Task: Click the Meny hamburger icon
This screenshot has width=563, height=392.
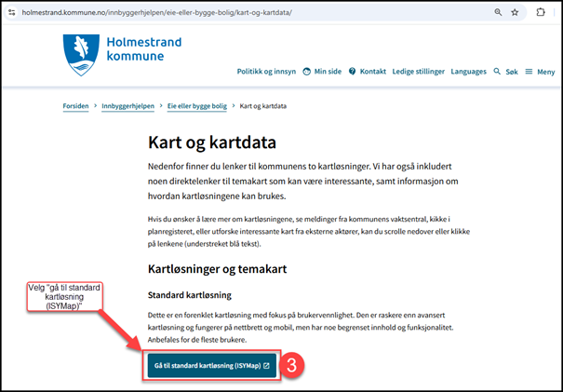Action: click(x=529, y=72)
